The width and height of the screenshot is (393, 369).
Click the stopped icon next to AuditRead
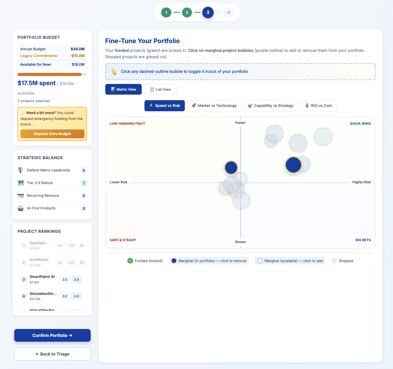tap(82, 262)
